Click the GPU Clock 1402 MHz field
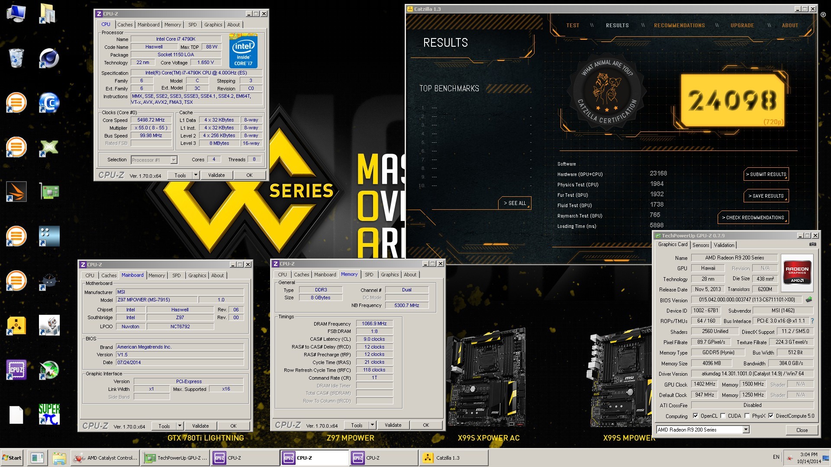Image resolution: width=831 pixels, height=467 pixels. (704, 384)
